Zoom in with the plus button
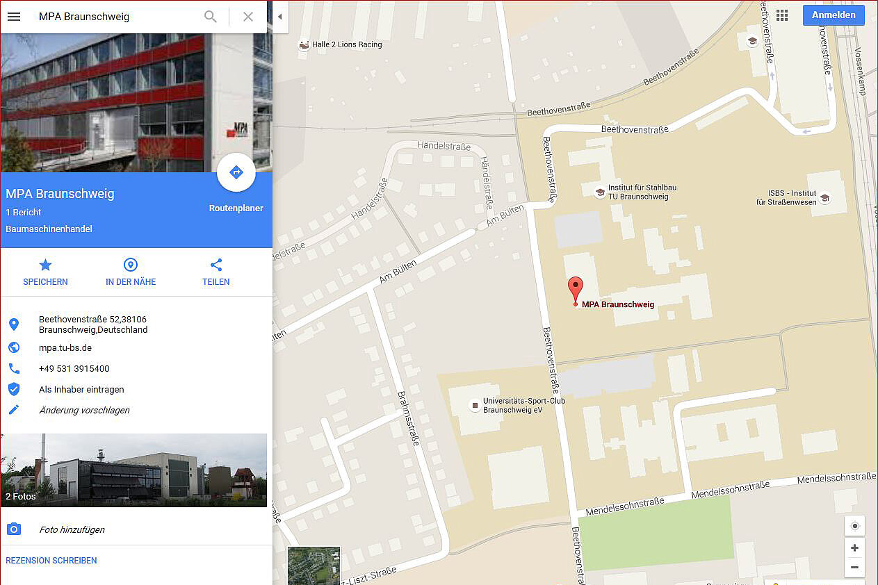The height and width of the screenshot is (585, 878). (854, 547)
